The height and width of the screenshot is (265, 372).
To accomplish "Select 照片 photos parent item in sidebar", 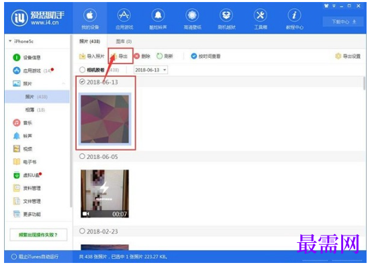I will [x=22, y=83].
